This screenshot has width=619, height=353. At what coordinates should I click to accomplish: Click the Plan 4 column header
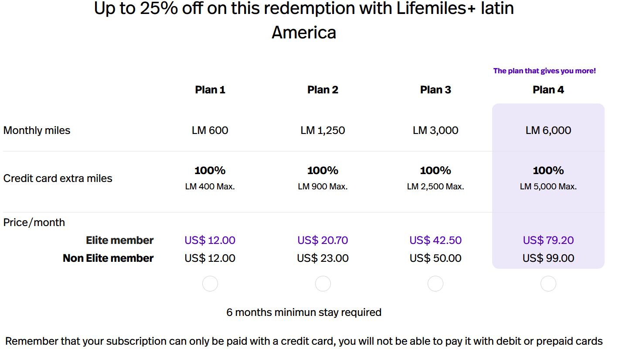(x=548, y=90)
